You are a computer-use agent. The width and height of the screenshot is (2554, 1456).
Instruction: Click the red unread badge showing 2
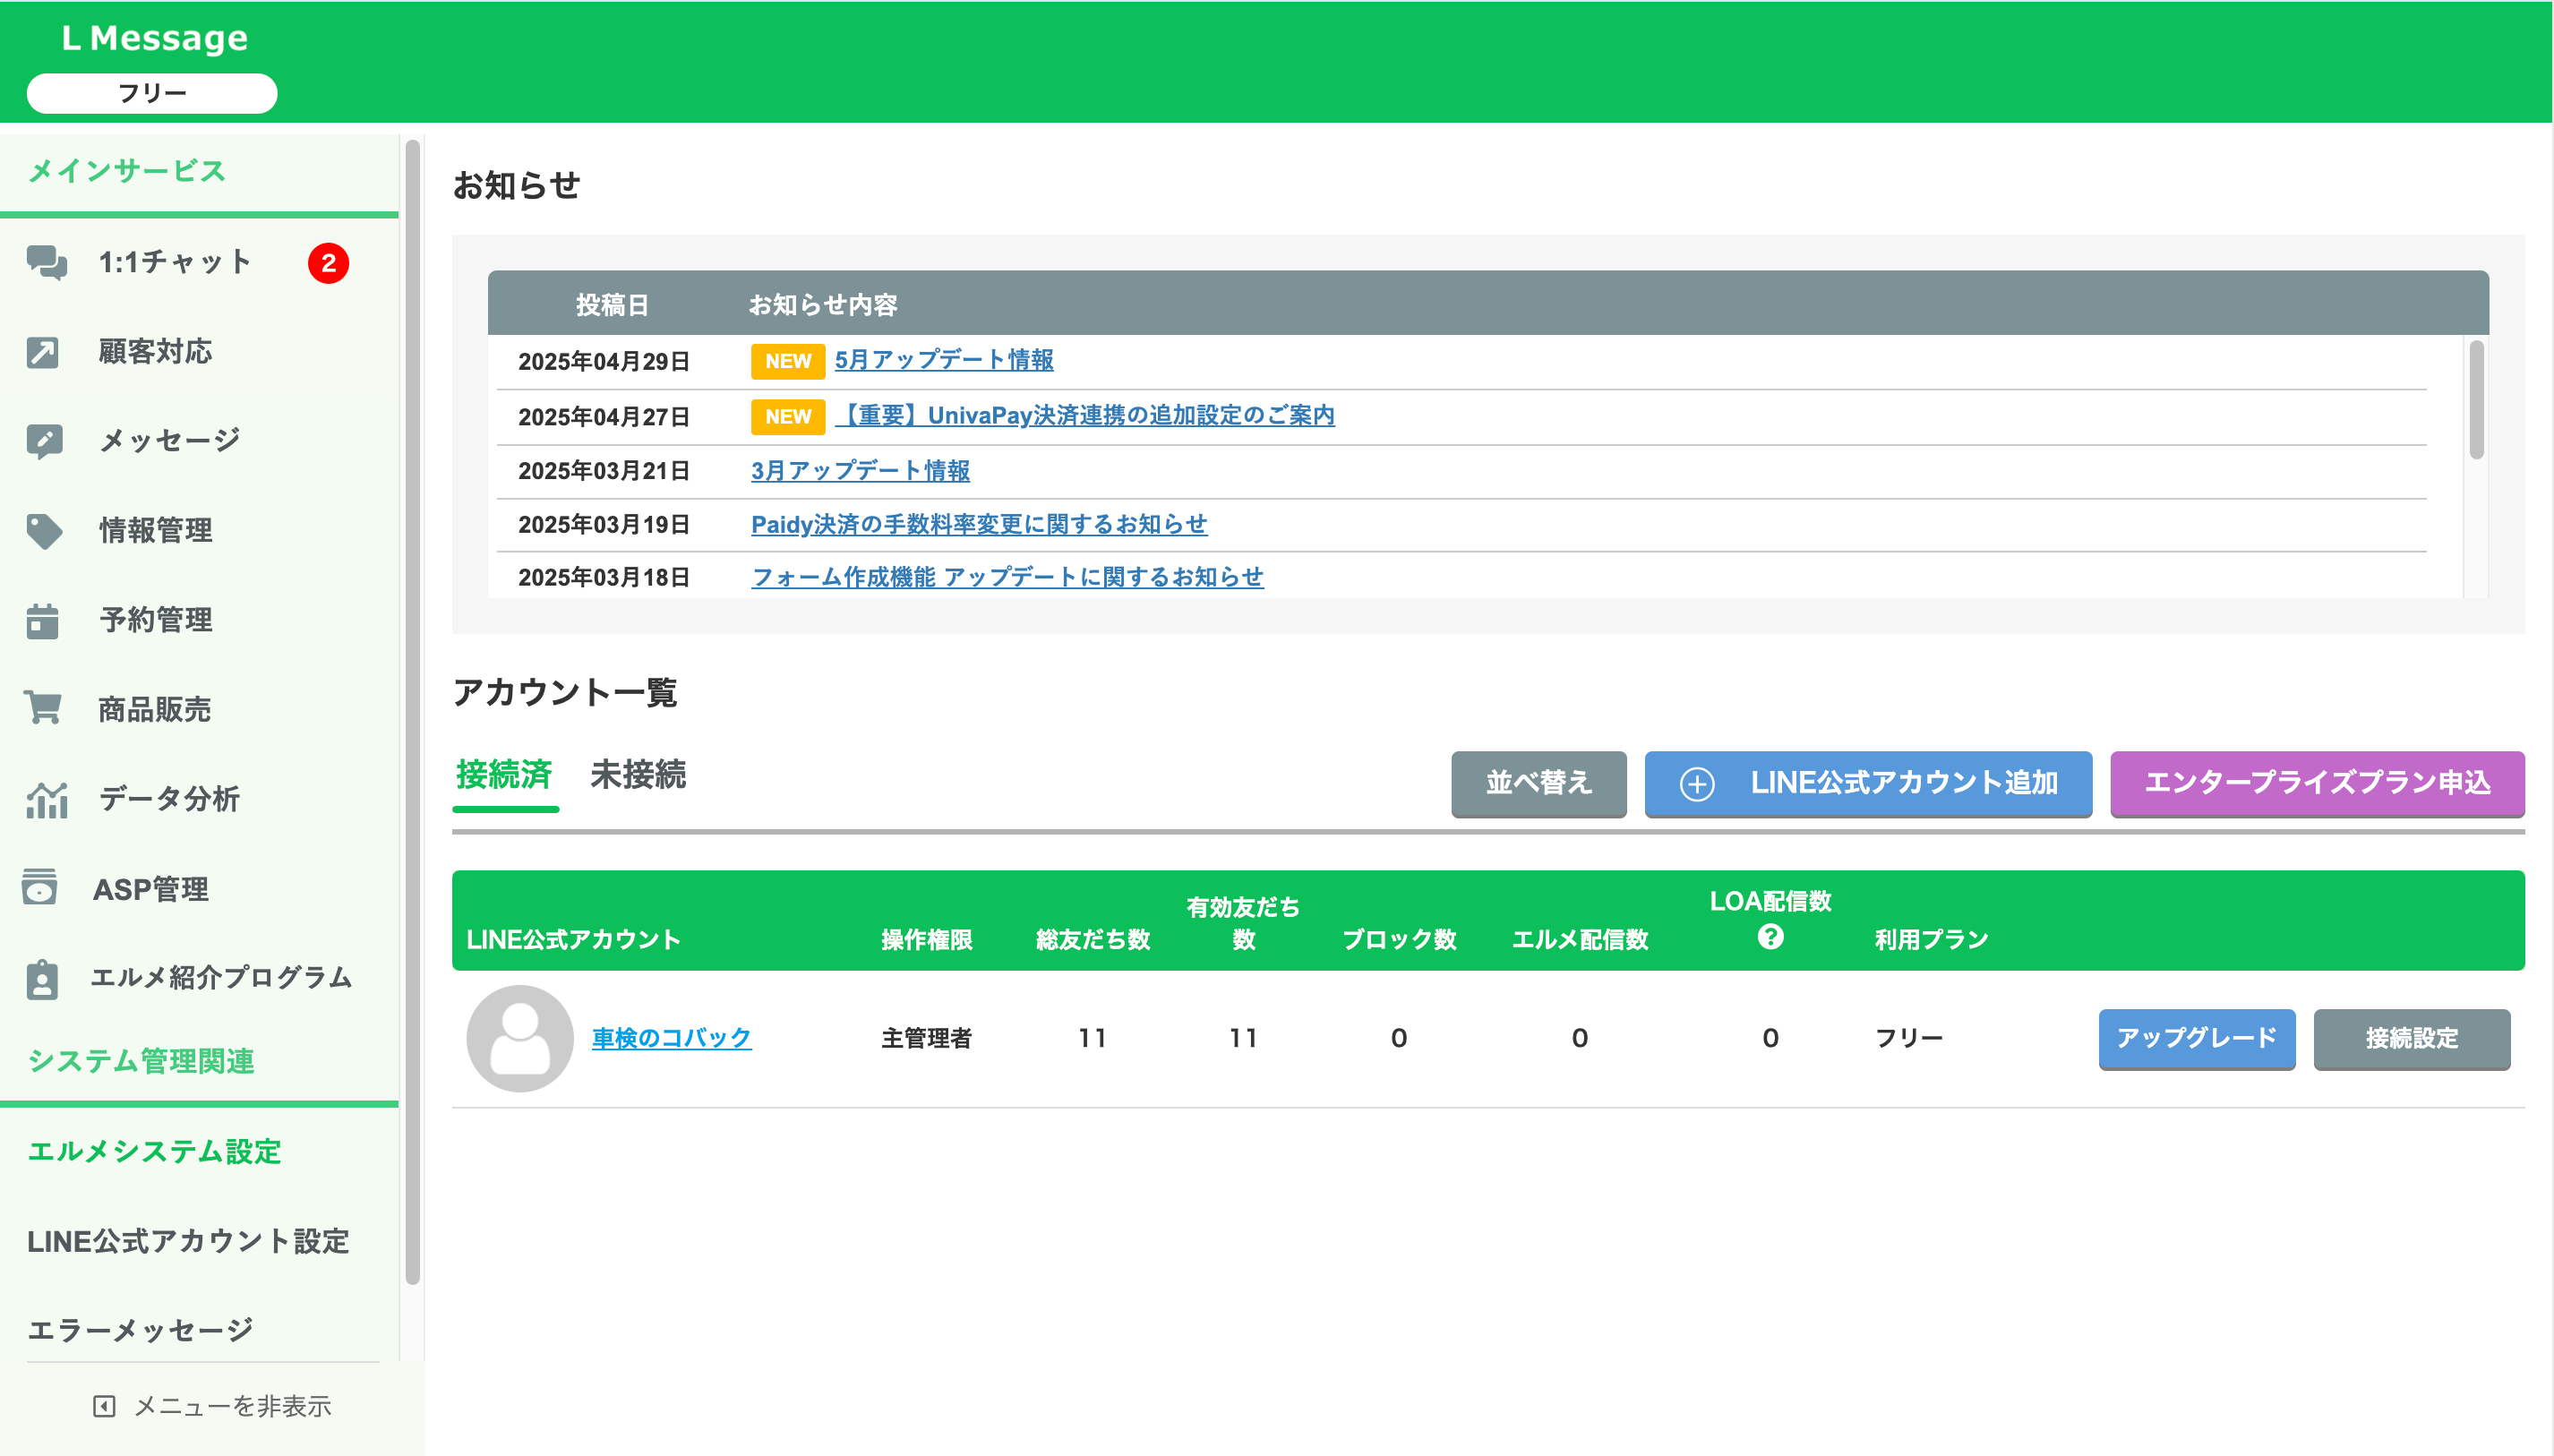click(x=328, y=263)
